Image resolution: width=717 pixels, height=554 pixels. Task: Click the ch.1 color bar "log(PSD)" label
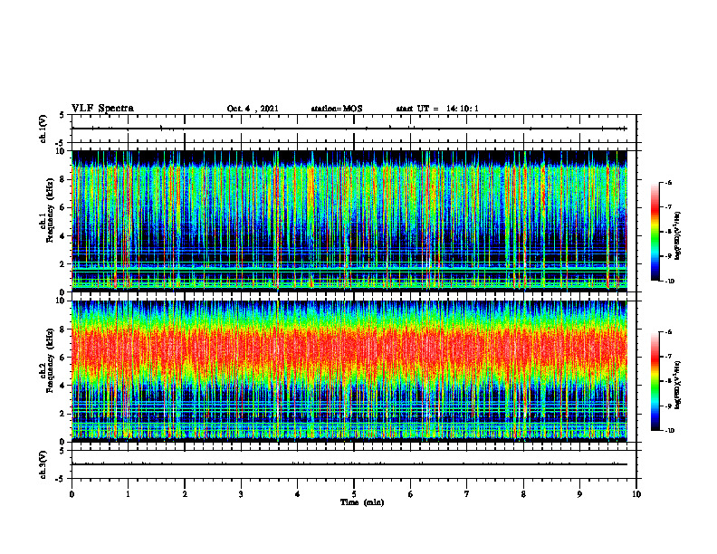coord(677,236)
